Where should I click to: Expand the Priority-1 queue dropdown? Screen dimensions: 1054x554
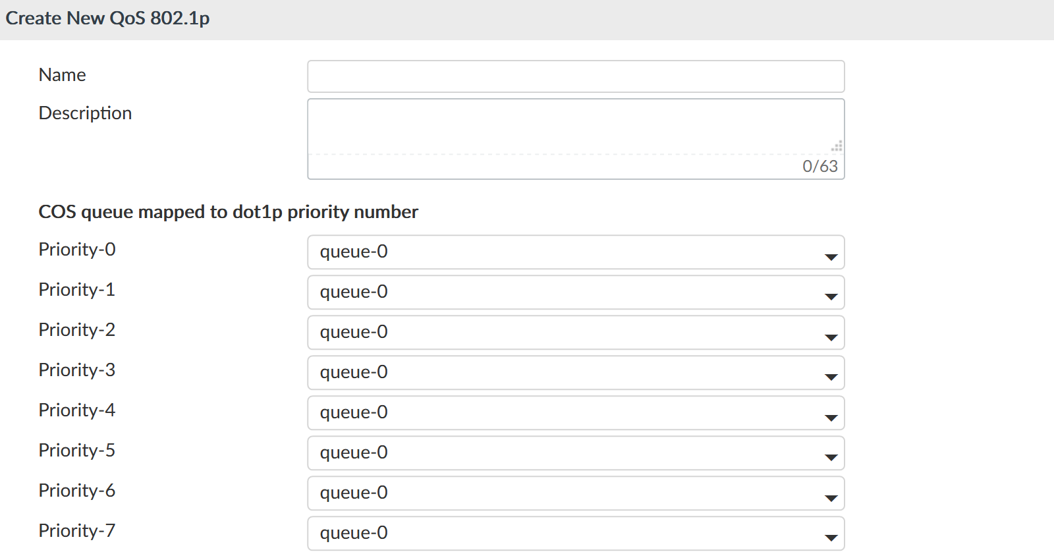tap(575, 292)
